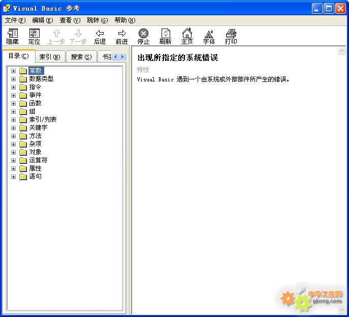Image resolution: width=349 pixels, height=317 pixels.
Task: Close the Visual Basic 参考 window
Action: coord(340,9)
